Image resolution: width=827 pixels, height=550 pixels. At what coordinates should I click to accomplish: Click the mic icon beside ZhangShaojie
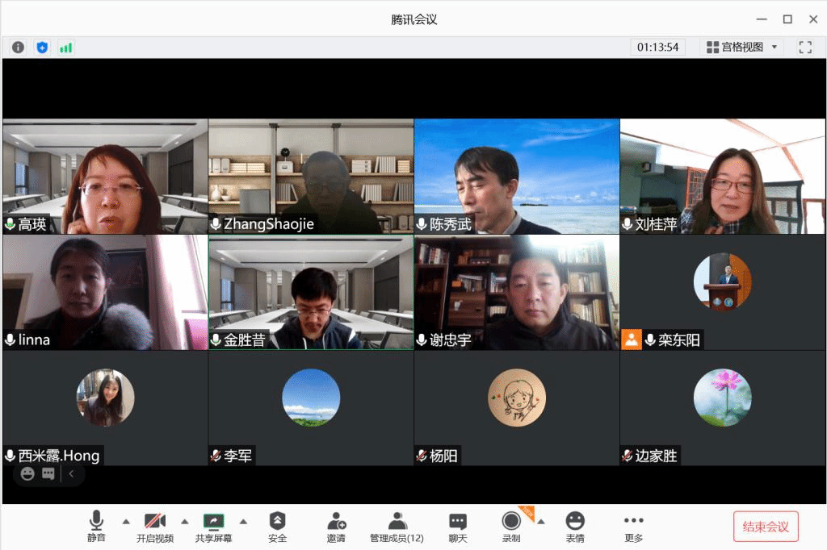(216, 224)
